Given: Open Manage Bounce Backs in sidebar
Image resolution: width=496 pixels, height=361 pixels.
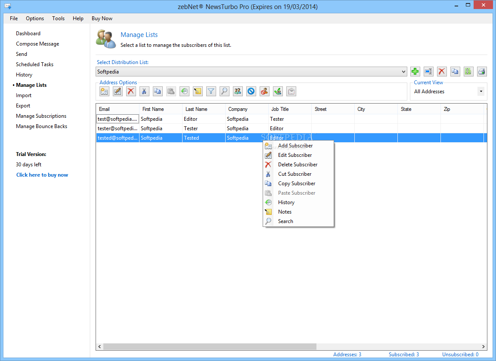Looking at the screenshot, I should [41, 126].
